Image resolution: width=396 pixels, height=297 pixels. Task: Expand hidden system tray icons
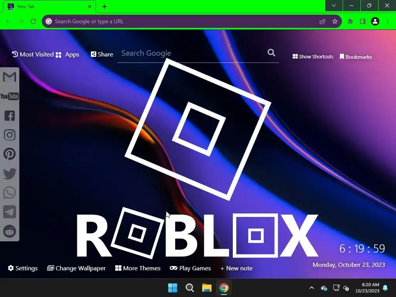coord(312,288)
